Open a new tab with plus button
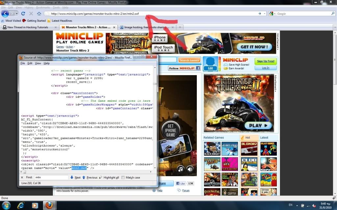337x210 pixels. coord(180,27)
